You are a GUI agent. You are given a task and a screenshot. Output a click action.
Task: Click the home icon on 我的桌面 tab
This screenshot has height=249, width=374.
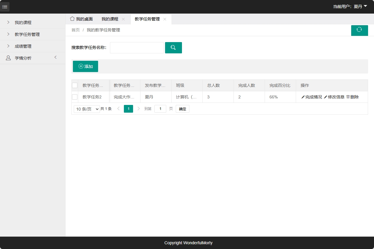tap(72, 19)
